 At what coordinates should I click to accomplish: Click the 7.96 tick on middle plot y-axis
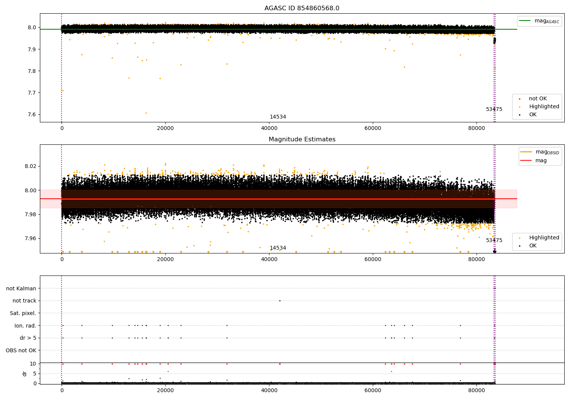[30, 239]
